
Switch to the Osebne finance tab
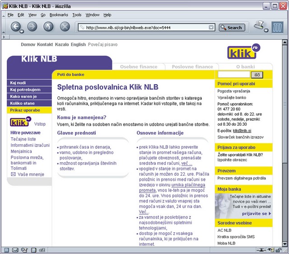(139, 66)
